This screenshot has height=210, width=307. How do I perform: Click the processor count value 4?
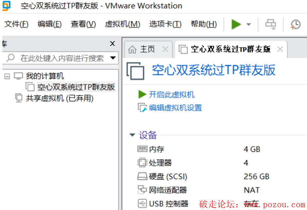click(x=246, y=163)
